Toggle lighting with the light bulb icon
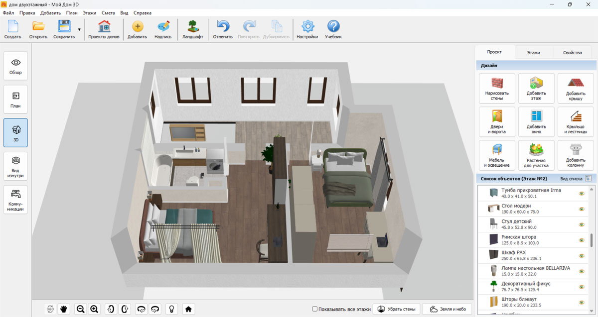 172,309
